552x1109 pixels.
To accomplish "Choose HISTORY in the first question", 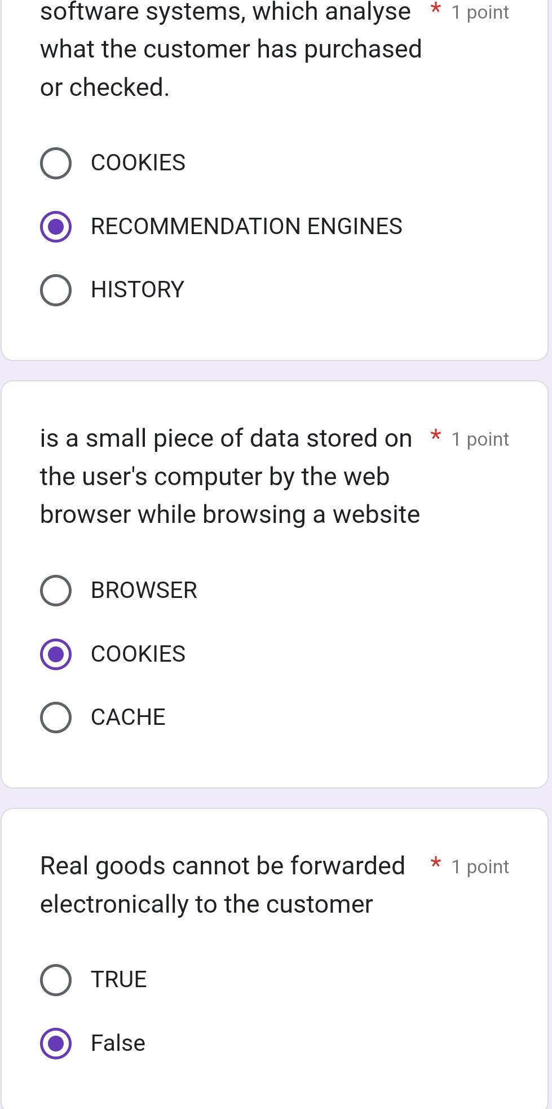I will coord(56,291).
